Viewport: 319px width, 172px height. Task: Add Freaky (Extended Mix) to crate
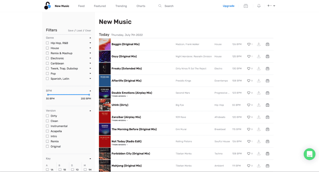[267, 68]
